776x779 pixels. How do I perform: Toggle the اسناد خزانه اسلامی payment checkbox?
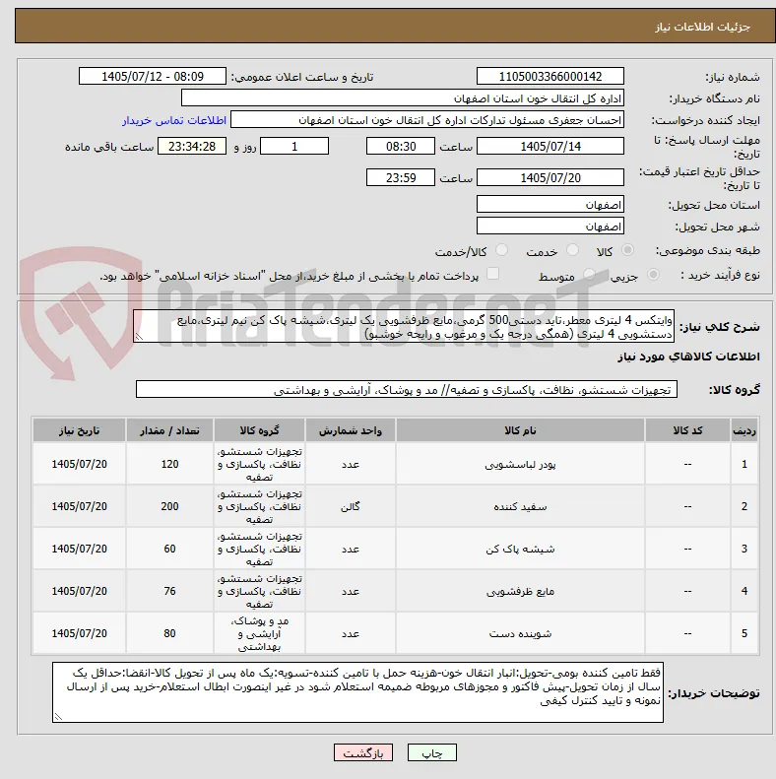pyautogui.click(x=492, y=274)
